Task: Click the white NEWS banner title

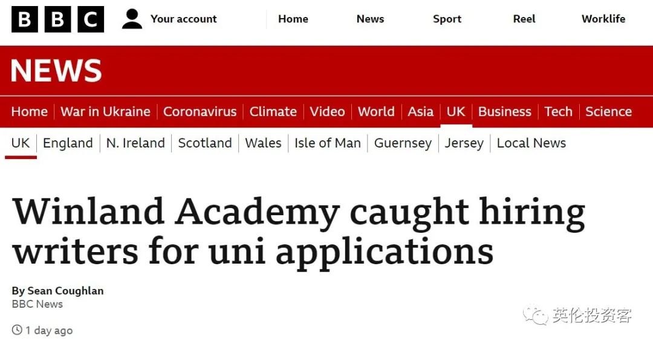Action: (56, 70)
